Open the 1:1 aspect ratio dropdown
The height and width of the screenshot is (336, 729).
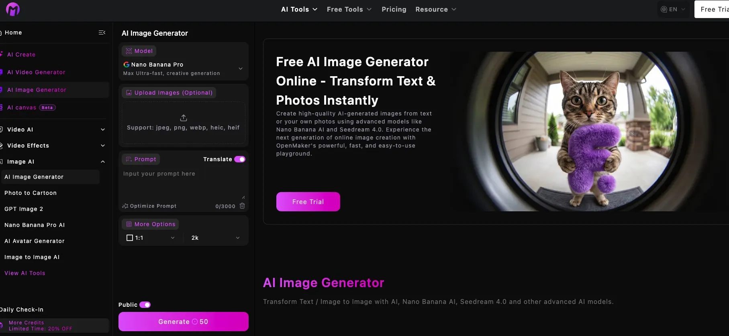(151, 238)
